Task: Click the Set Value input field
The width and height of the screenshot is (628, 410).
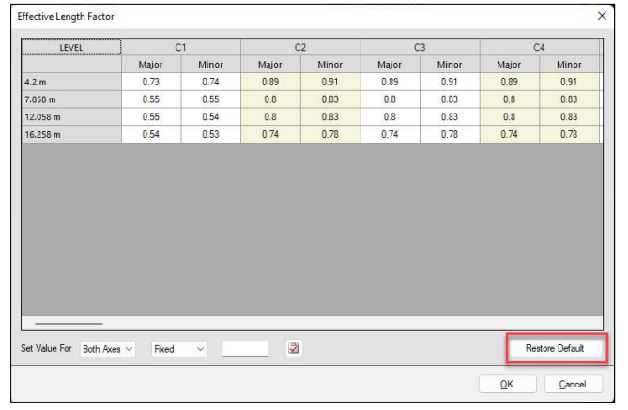Action: pos(245,348)
